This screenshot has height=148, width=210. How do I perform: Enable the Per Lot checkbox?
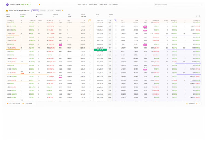coord(97,17)
